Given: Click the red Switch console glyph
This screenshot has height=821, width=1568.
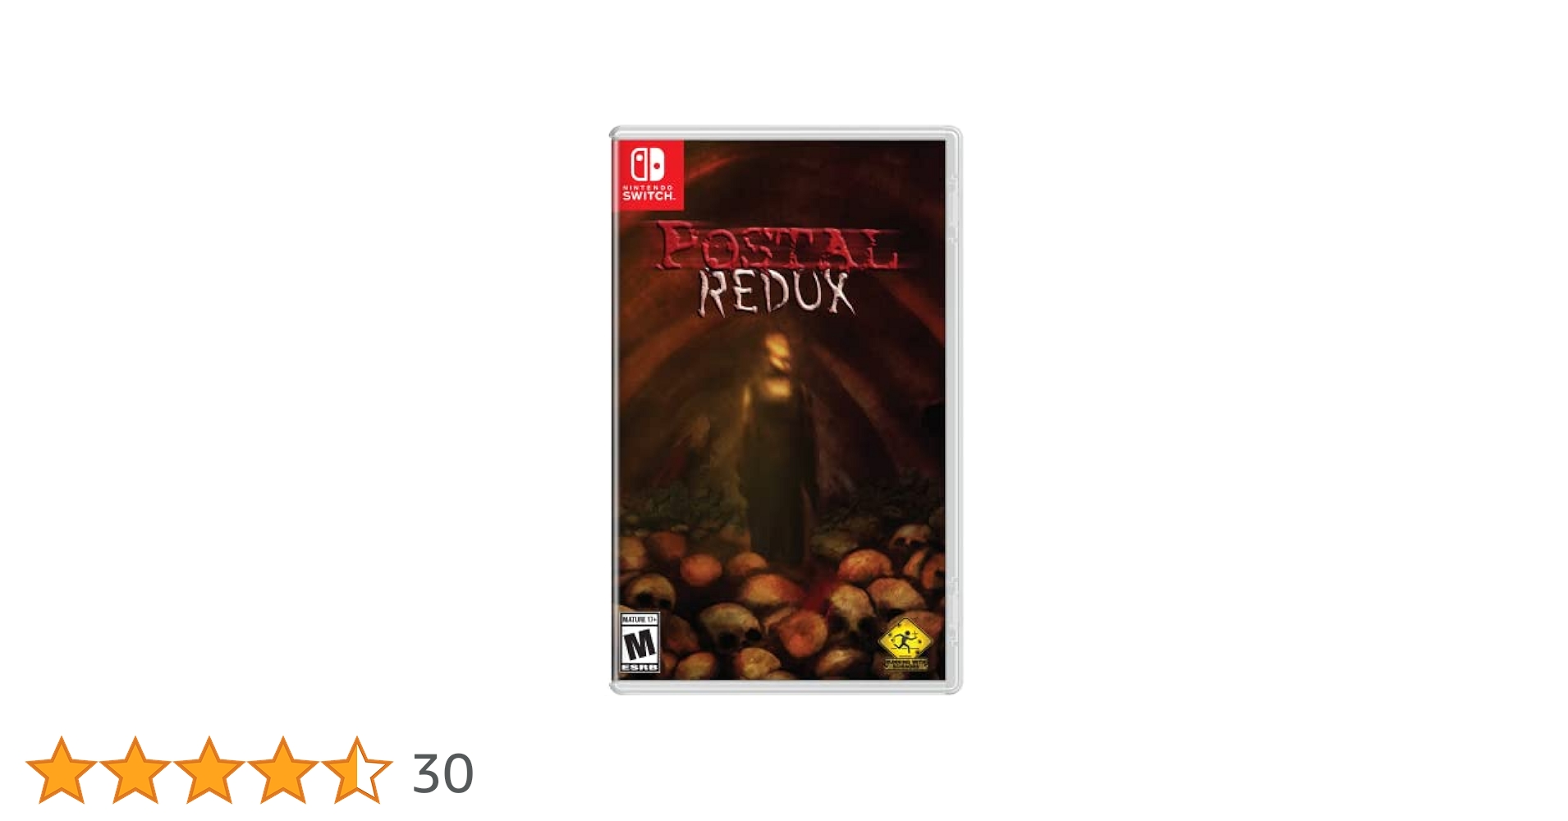Looking at the screenshot, I should tap(648, 164).
